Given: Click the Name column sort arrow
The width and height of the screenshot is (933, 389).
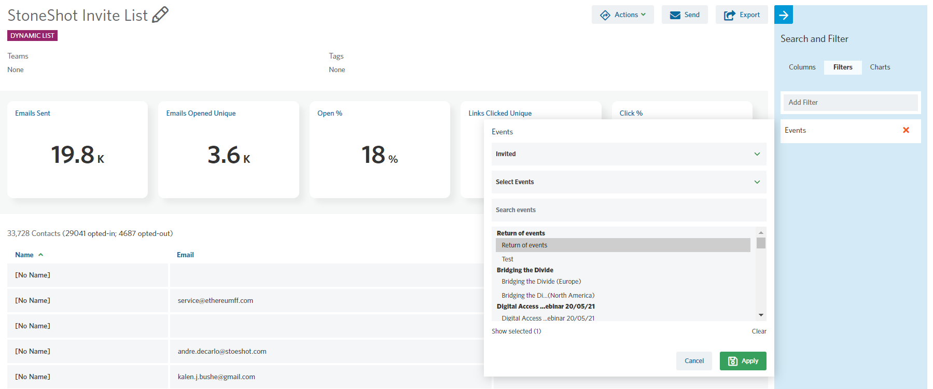Looking at the screenshot, I should 41,255.
